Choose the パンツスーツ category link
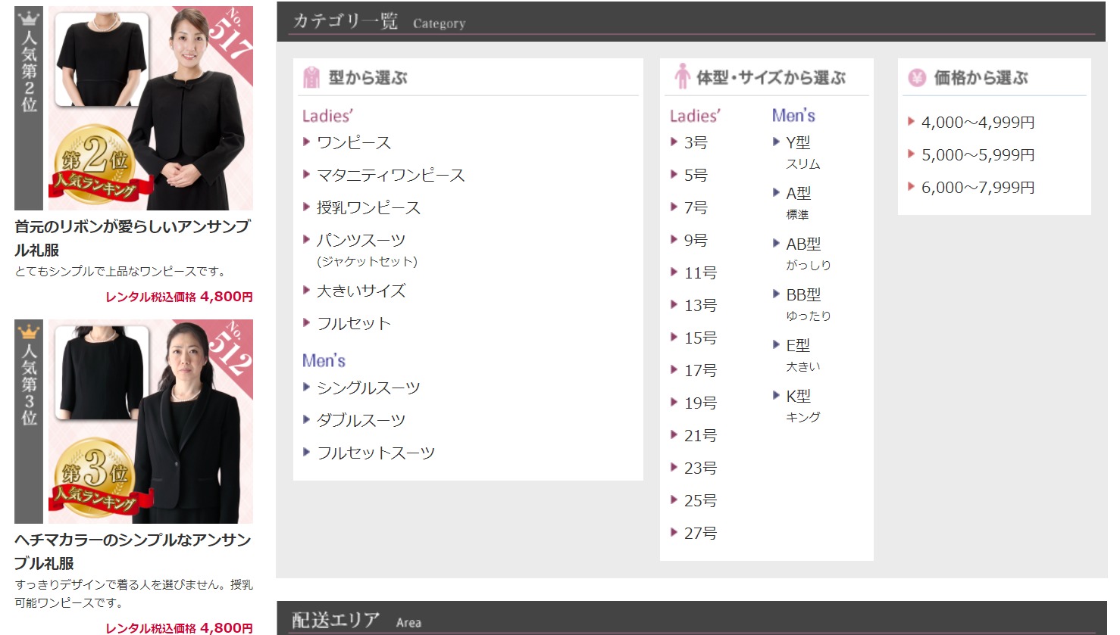The image size is (1120, 635). coord(361,240)
